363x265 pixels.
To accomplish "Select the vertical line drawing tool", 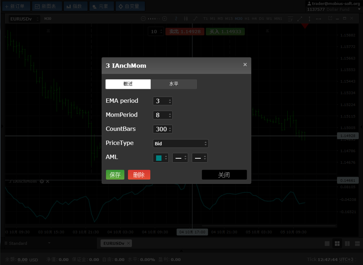I will click(x=309, y=19).
